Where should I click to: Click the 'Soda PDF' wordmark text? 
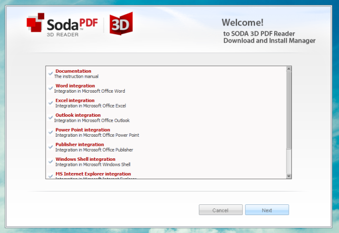click(x=72, y=25)
